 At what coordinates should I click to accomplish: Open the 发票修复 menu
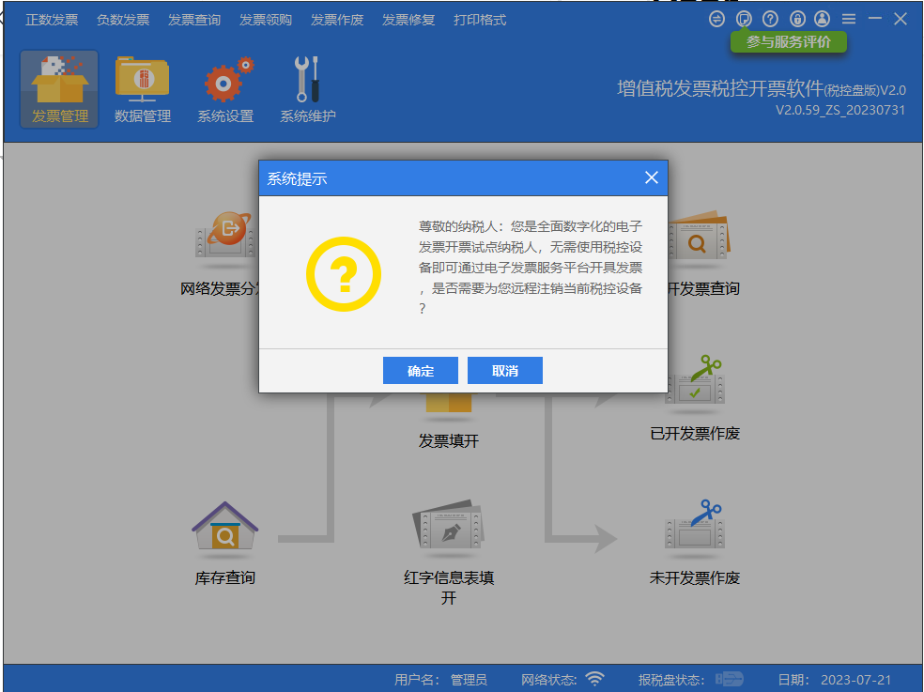coord(408,20)
